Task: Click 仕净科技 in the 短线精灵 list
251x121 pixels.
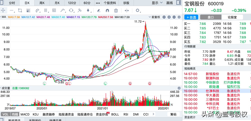Action: click(x=212, y=91)
